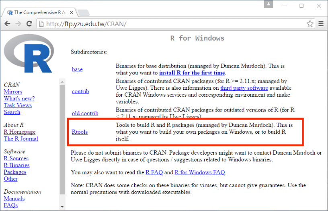
Task: Click the browser forward arrow
Action: click(18, 24)
